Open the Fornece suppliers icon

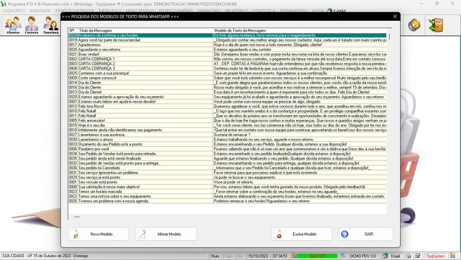point(32,25)
